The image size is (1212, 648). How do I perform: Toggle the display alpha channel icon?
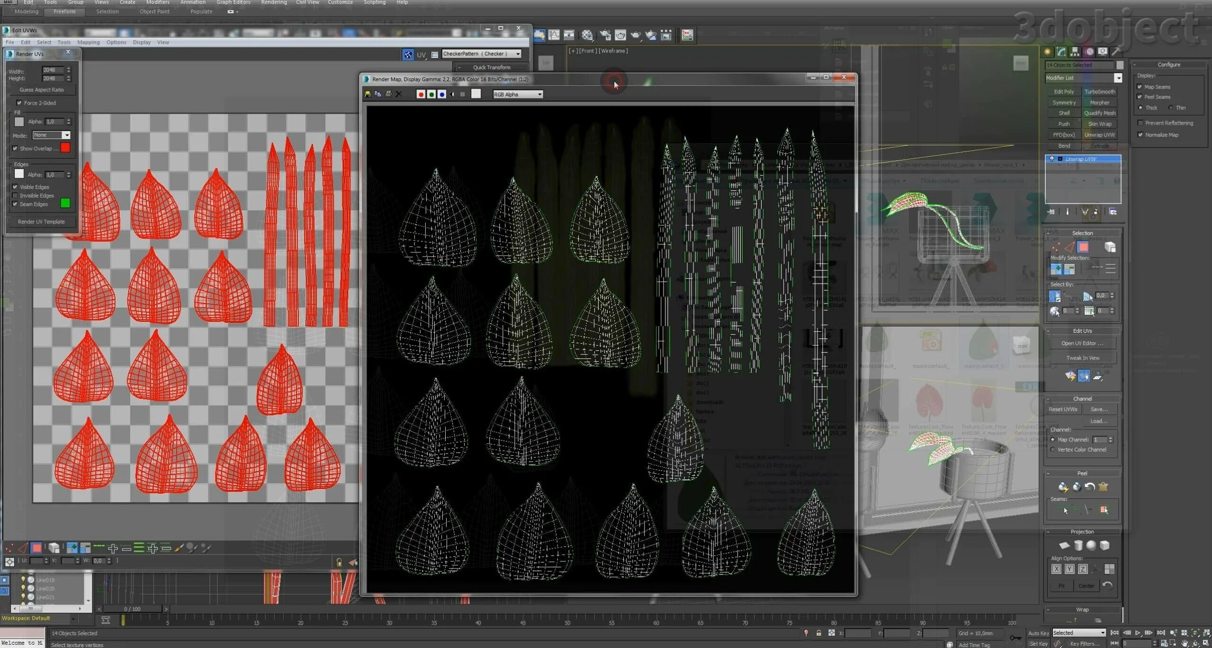tap(452, 94)
